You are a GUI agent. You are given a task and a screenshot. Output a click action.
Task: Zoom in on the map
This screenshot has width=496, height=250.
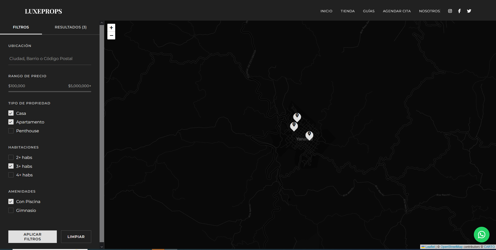pyautogui.click(x=111, y=28)
